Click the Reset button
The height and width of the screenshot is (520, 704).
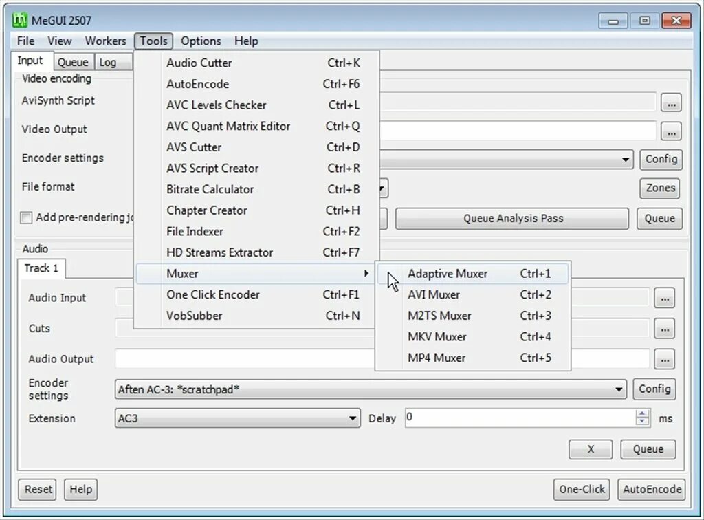tap(38, 490)
